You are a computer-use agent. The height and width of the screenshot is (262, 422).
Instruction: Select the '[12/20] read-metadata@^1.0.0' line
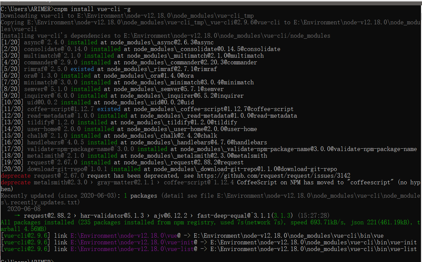tap(149, 116)
